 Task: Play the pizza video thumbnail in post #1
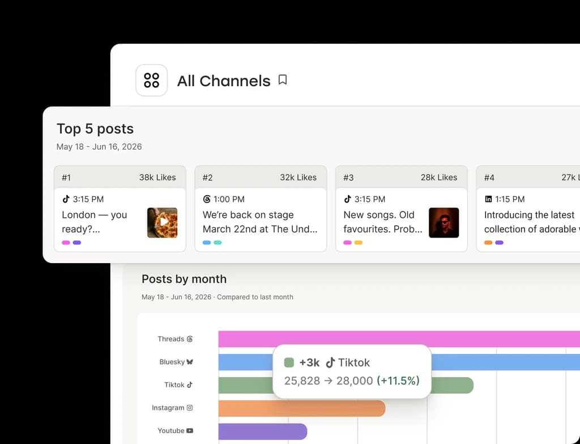[163, 222]
